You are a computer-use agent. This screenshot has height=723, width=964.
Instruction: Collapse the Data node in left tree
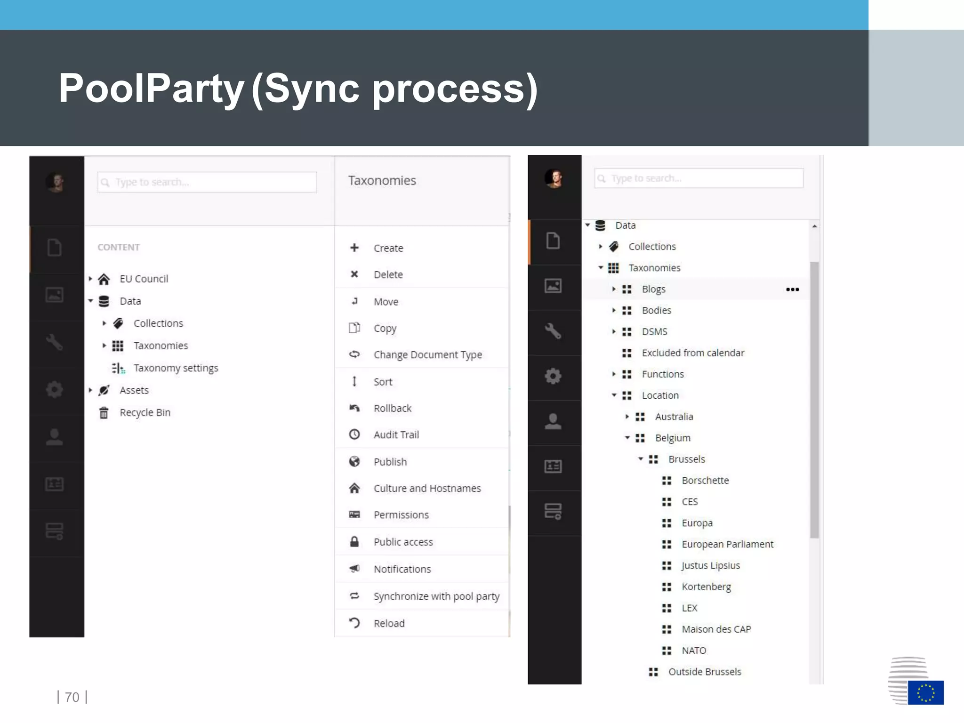coord(90,301)
